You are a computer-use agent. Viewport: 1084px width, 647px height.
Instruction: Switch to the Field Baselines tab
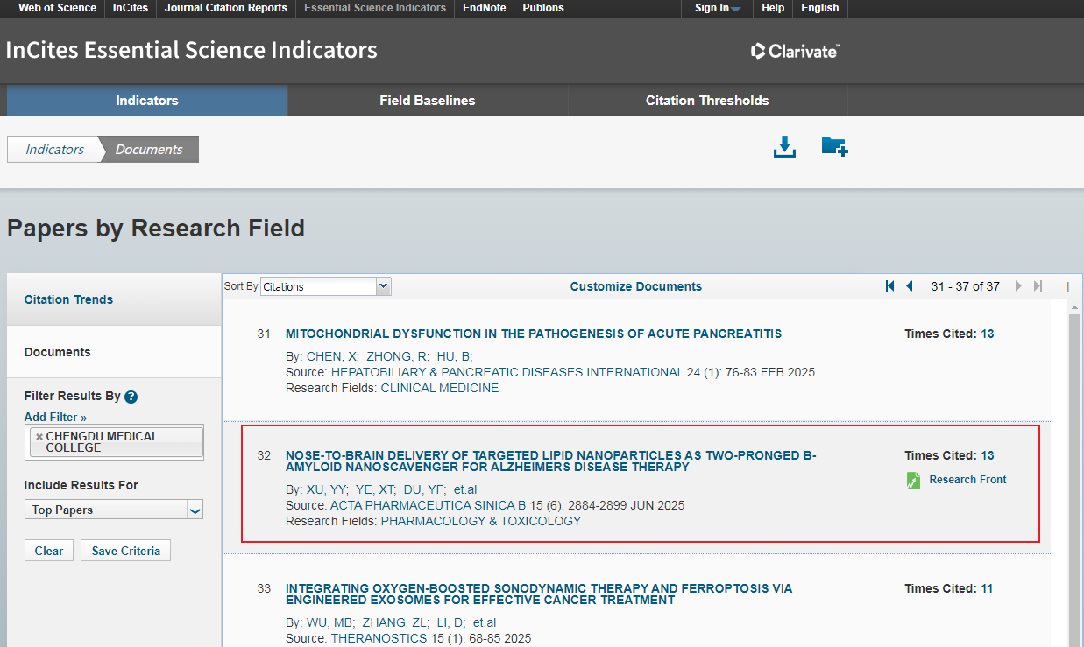point(427,101)
